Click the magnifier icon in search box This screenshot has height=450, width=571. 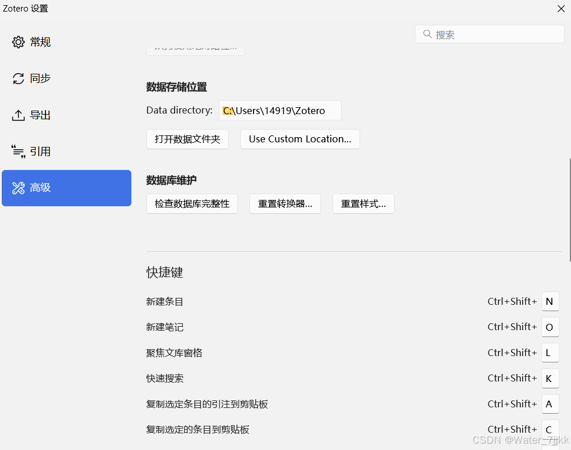pos(428,34)
